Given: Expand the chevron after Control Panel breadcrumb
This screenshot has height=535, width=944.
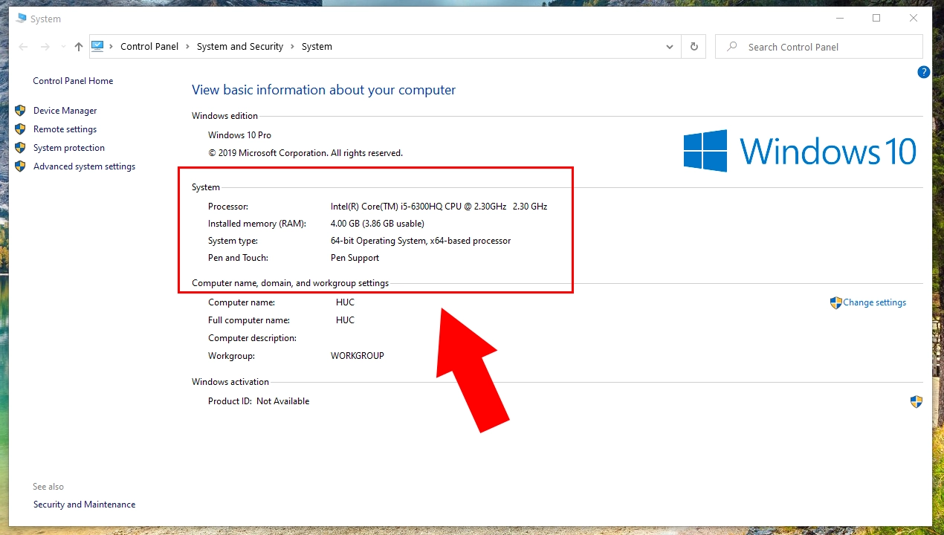Looking at the screenshot, I should [x=187, y=47].
